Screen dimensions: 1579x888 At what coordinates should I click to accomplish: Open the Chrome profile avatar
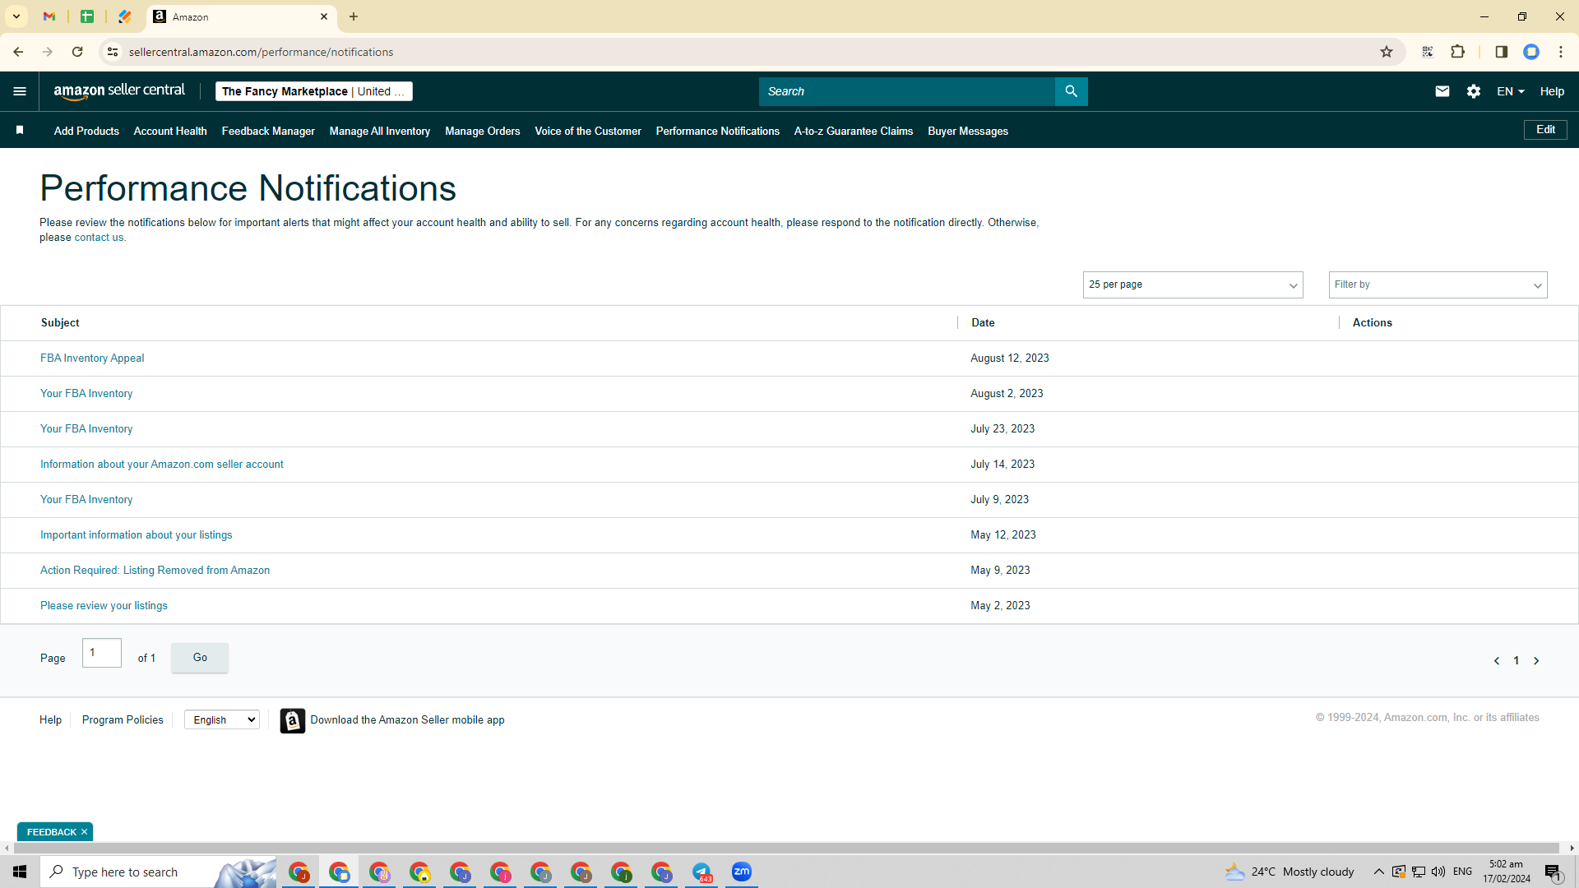click(1531, 52)
